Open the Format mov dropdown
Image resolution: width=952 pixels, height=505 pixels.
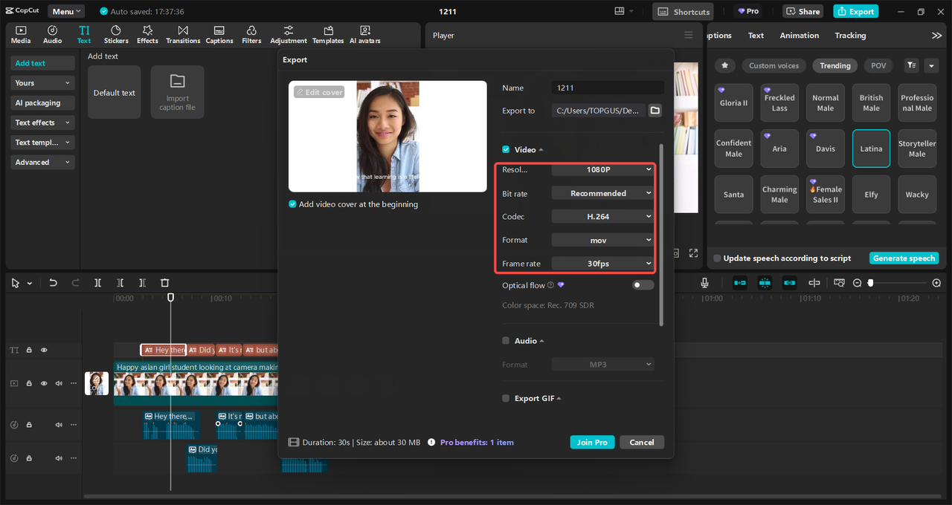click(x=602, y=240)
